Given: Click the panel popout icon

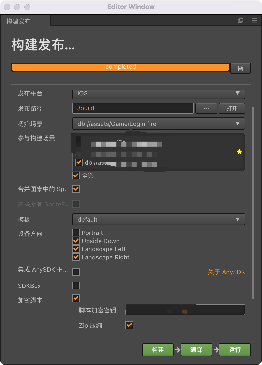Looking at the screenshot, I should pyautogui.click(x=240, y=20).
